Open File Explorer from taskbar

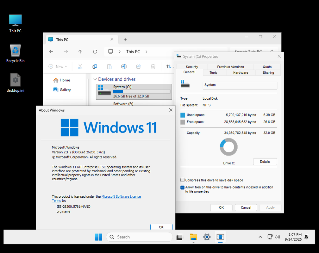point(193,237)
